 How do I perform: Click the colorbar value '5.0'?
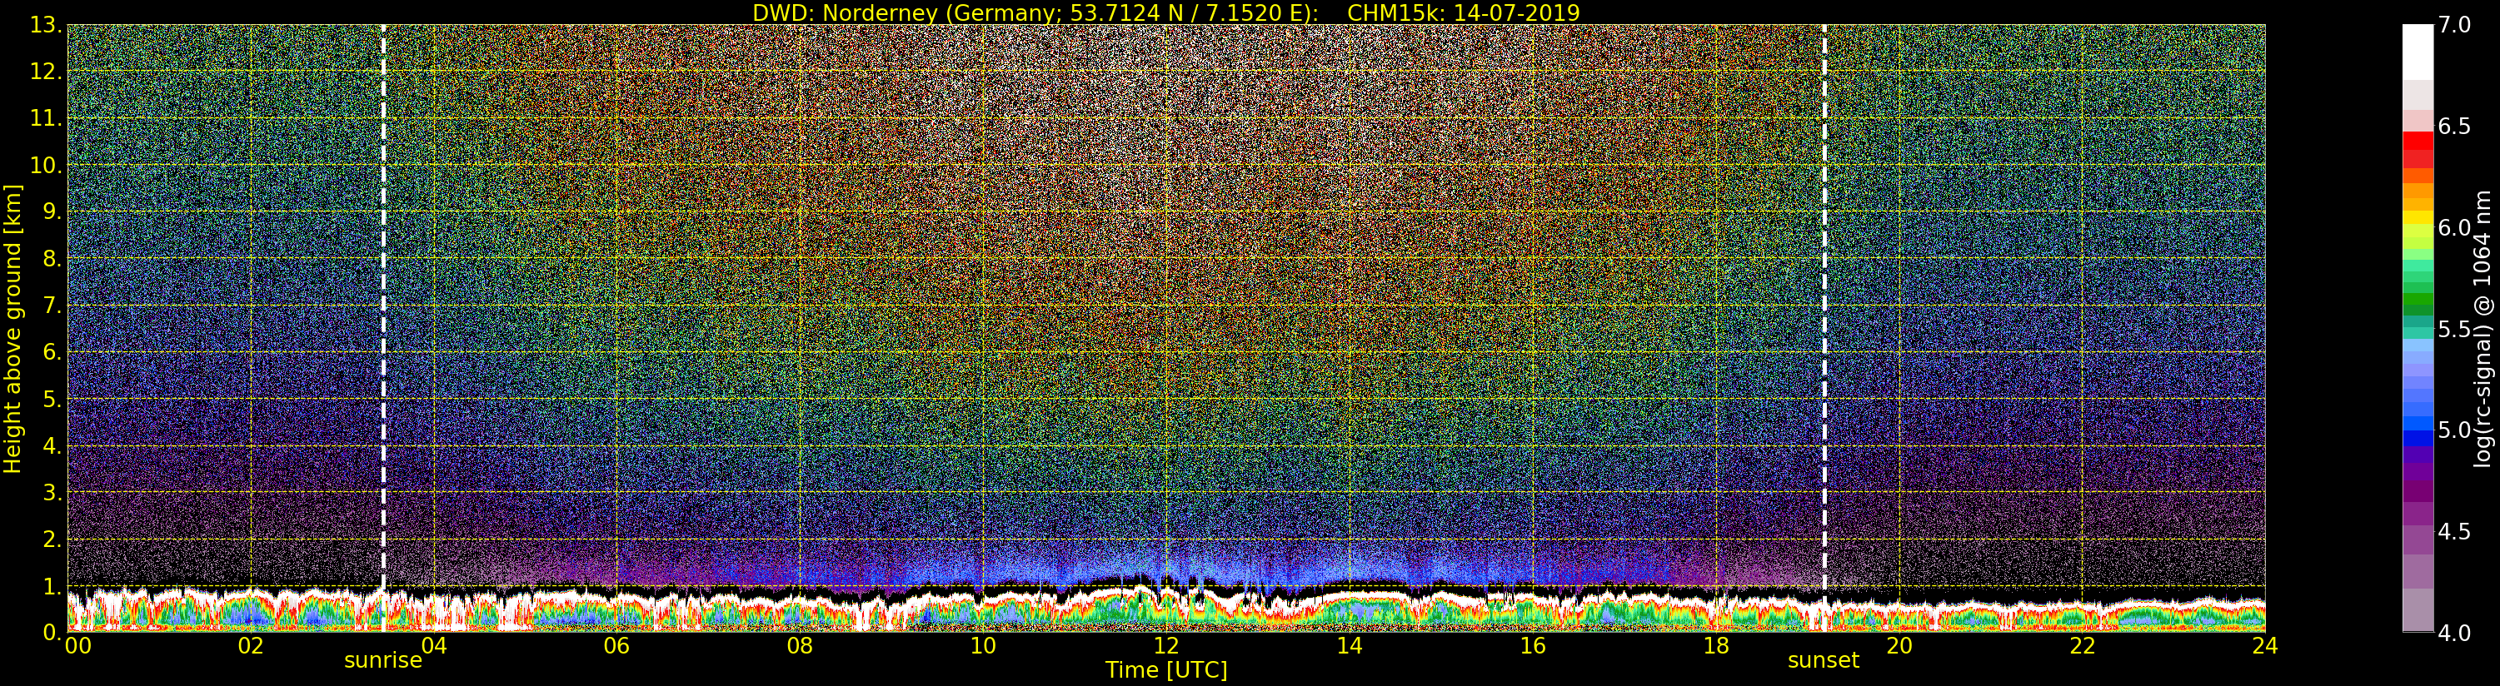[2454, 430]
